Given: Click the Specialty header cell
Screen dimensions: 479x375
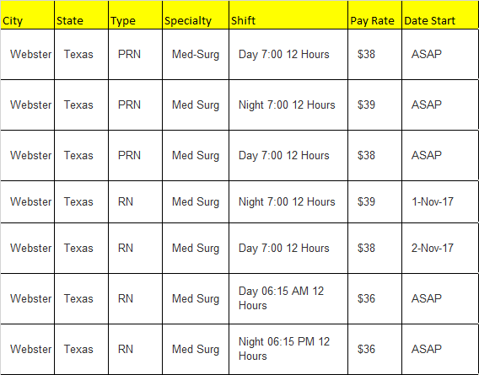Looking at the screenshot, I should (196, 15).
